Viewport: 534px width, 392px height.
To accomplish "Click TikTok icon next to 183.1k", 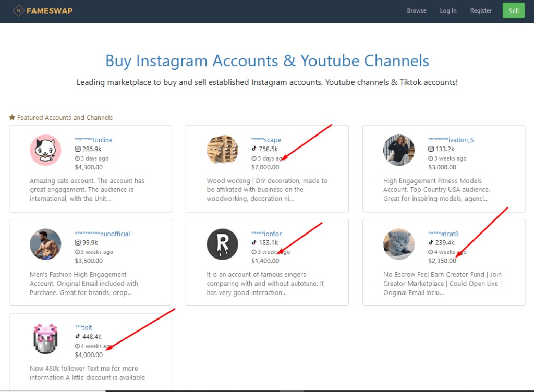I will pyautogui.click(x=254, y=242).
